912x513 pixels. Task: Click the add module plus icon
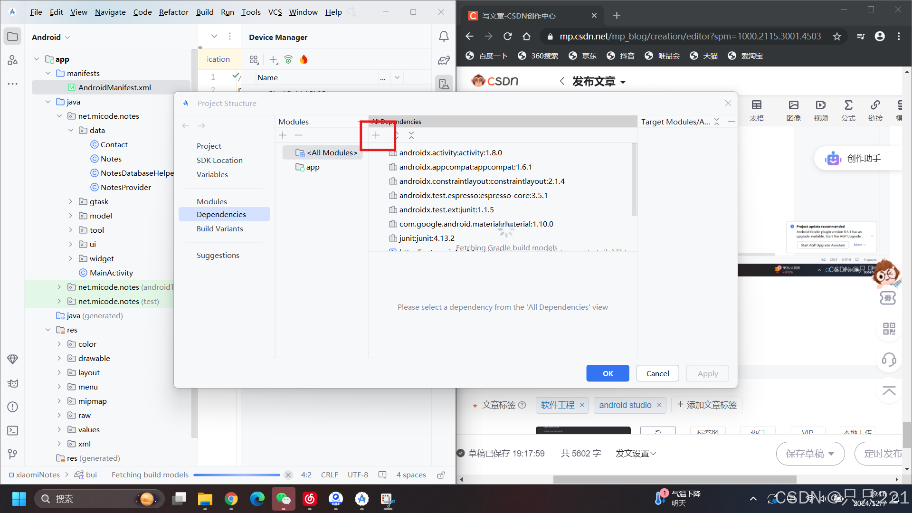283,135
